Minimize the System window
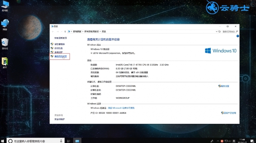This screenshot has height=143, width=256. pyautogui.click(x=220, y=26)
